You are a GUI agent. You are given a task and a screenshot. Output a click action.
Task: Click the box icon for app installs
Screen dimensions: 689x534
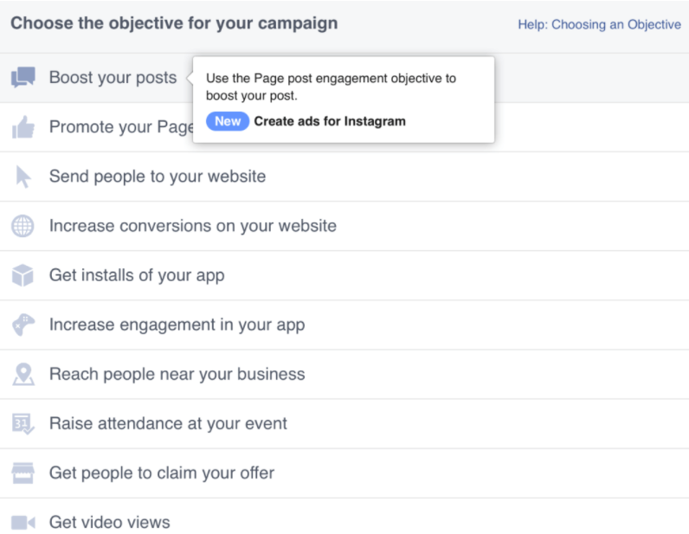tap(23, 276)
